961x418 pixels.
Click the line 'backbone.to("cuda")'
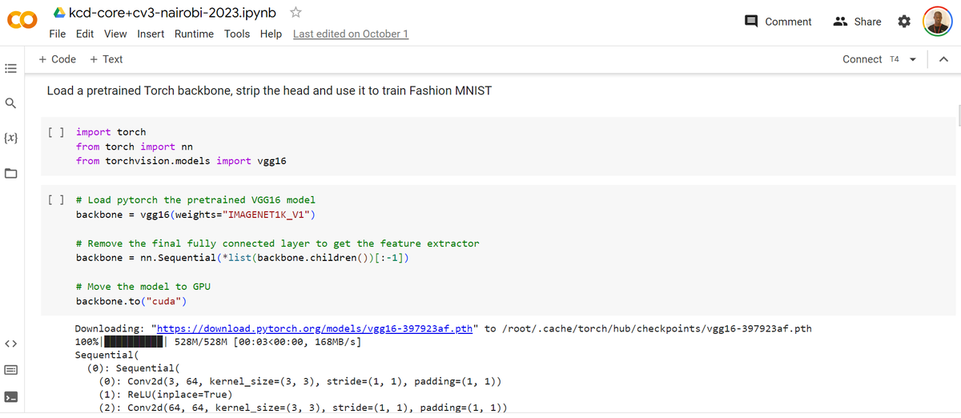(131, 301)
